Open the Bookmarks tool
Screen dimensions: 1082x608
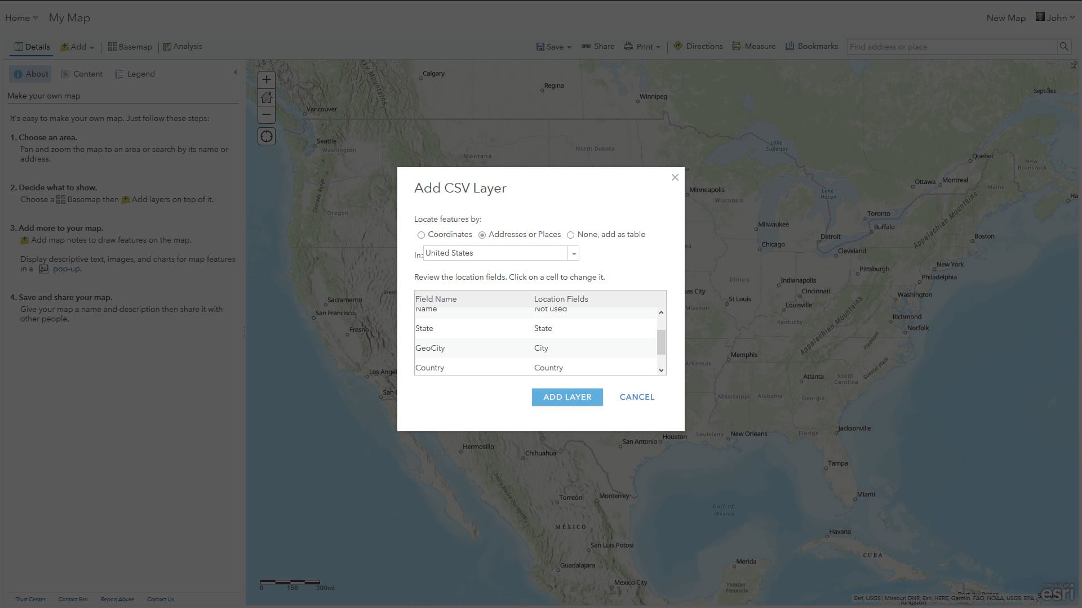pos(812,47)
